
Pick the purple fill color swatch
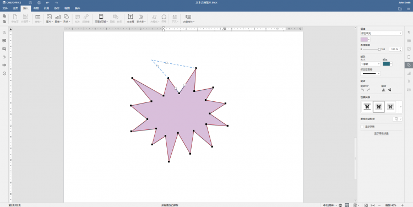[x=364, y=40]
